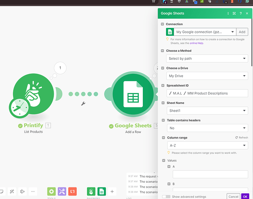Open the panel's vertical dots menu

228,14
